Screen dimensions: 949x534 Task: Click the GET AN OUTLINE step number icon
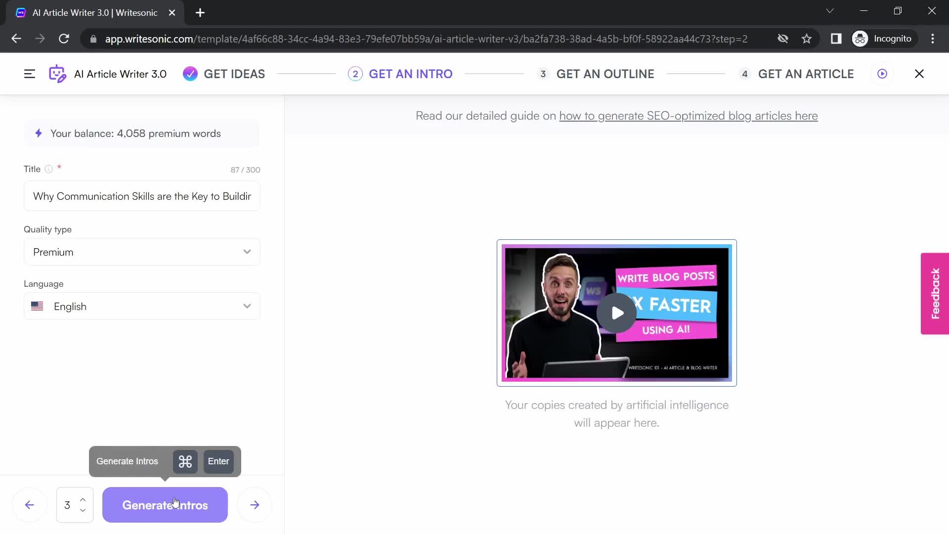(x=543, y=74)
